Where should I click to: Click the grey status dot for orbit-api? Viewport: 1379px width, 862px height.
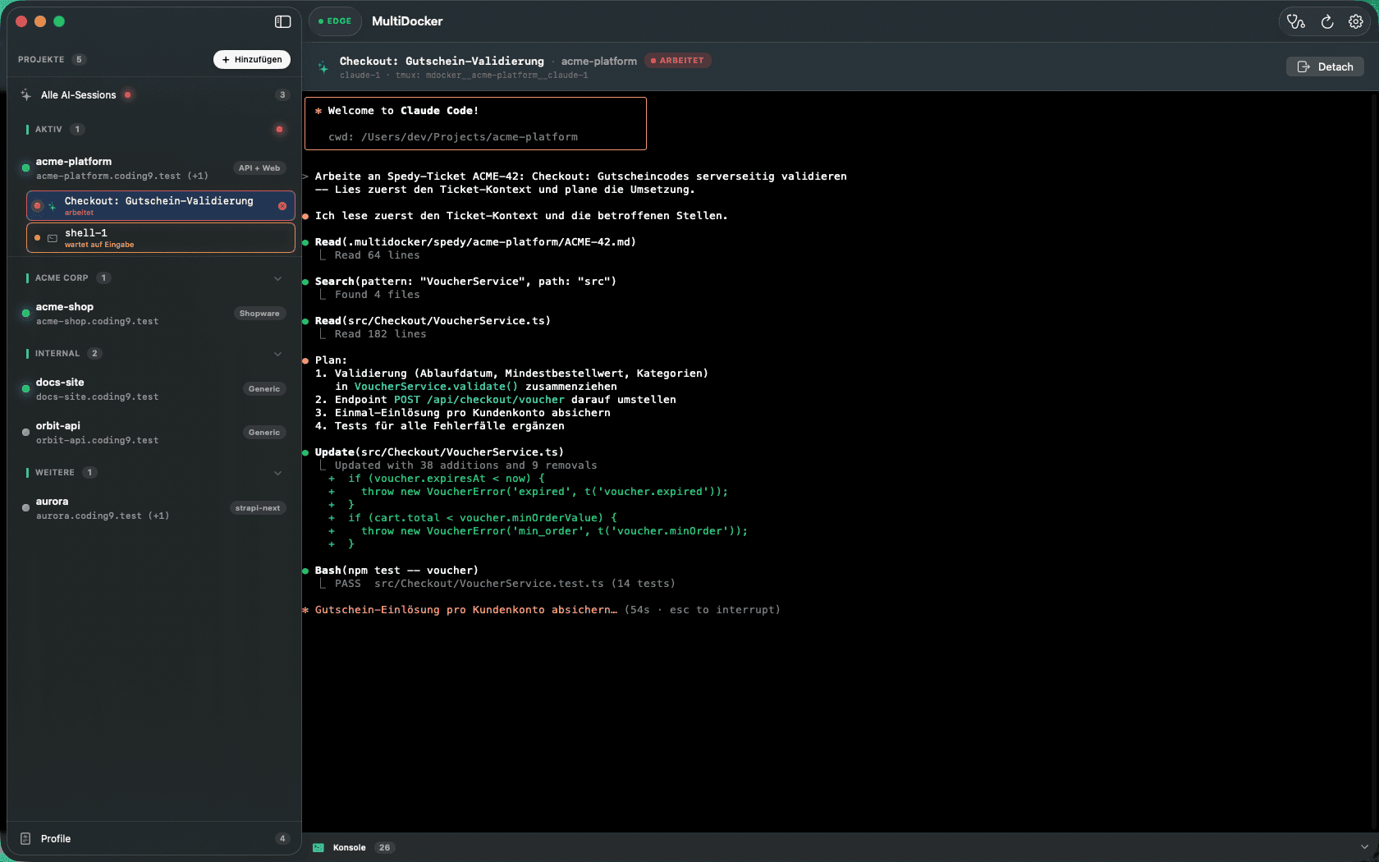[x=25, y=433]
